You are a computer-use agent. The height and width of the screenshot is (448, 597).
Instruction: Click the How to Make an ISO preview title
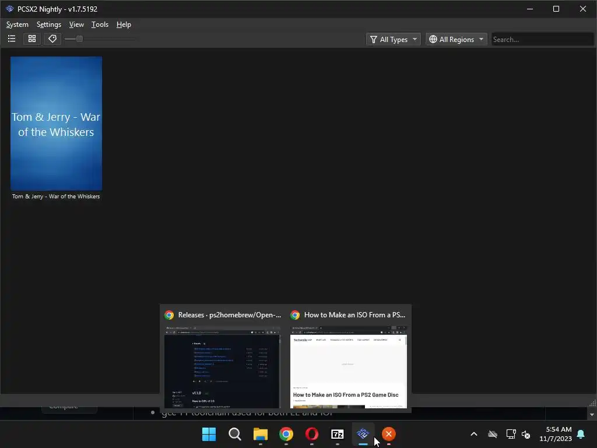[x=354, y=315]
